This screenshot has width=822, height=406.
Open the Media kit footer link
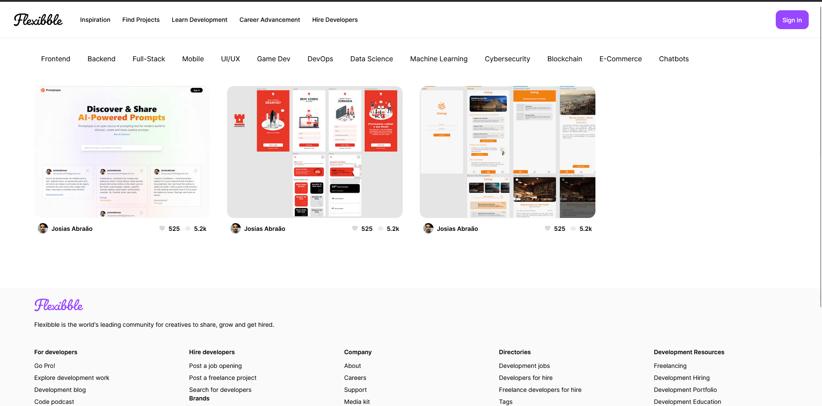[357, 402]
